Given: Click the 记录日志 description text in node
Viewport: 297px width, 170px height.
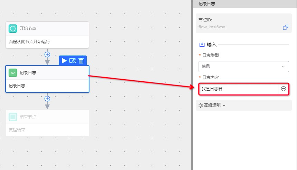Looking at the screenshot, I should click(x=17, y=86).
